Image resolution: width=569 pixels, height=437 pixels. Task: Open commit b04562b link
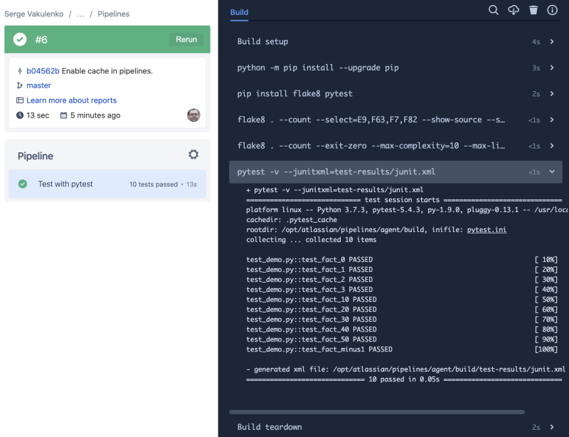pos(43,71)
